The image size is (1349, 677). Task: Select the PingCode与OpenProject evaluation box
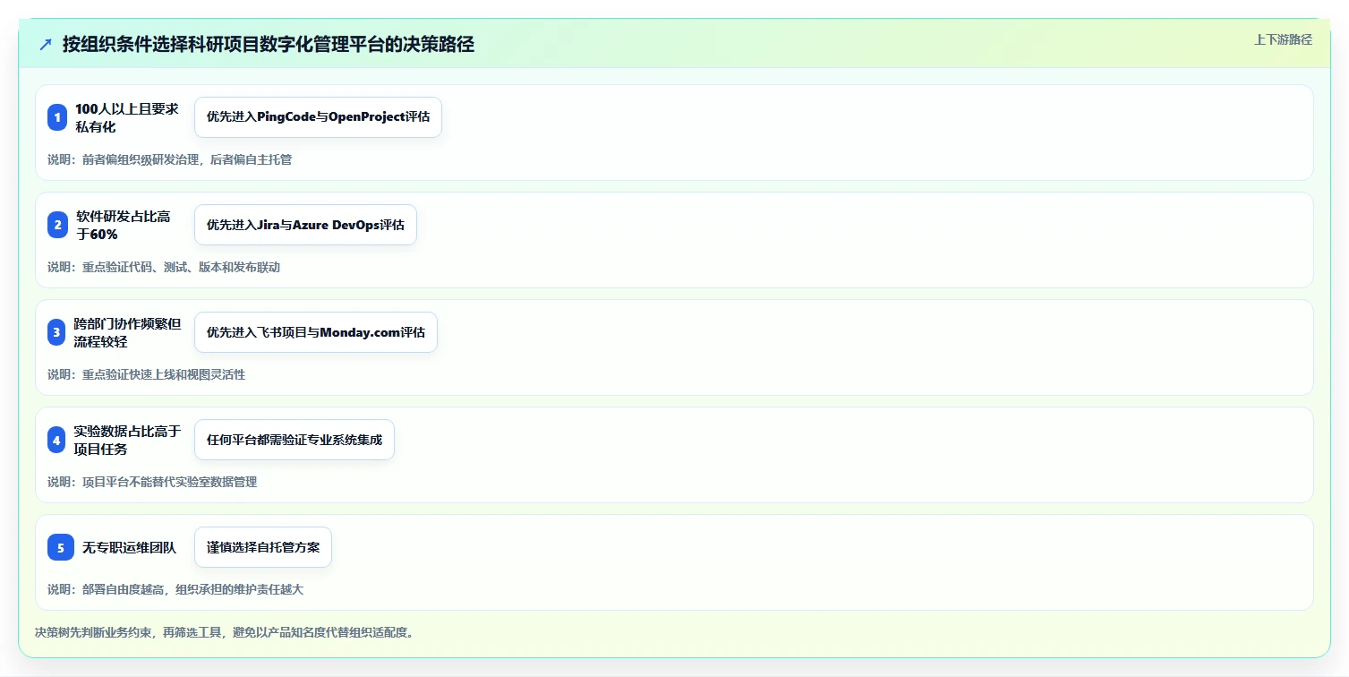[318, 117]
